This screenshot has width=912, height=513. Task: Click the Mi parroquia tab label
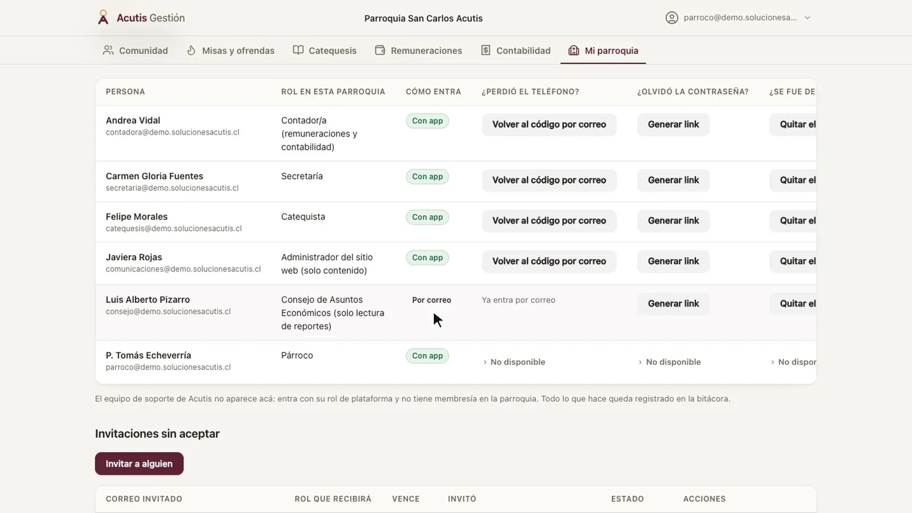pos(612,51)
